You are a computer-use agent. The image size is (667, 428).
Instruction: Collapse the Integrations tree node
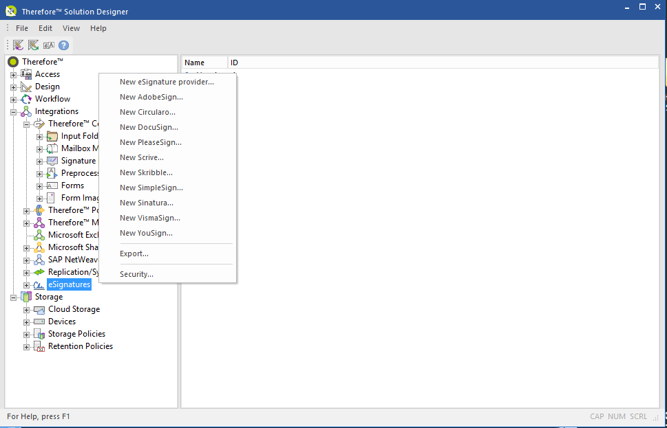(x=14, y=112)
